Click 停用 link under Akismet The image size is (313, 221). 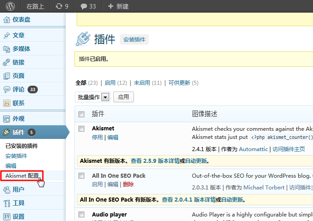pos(97,138)
